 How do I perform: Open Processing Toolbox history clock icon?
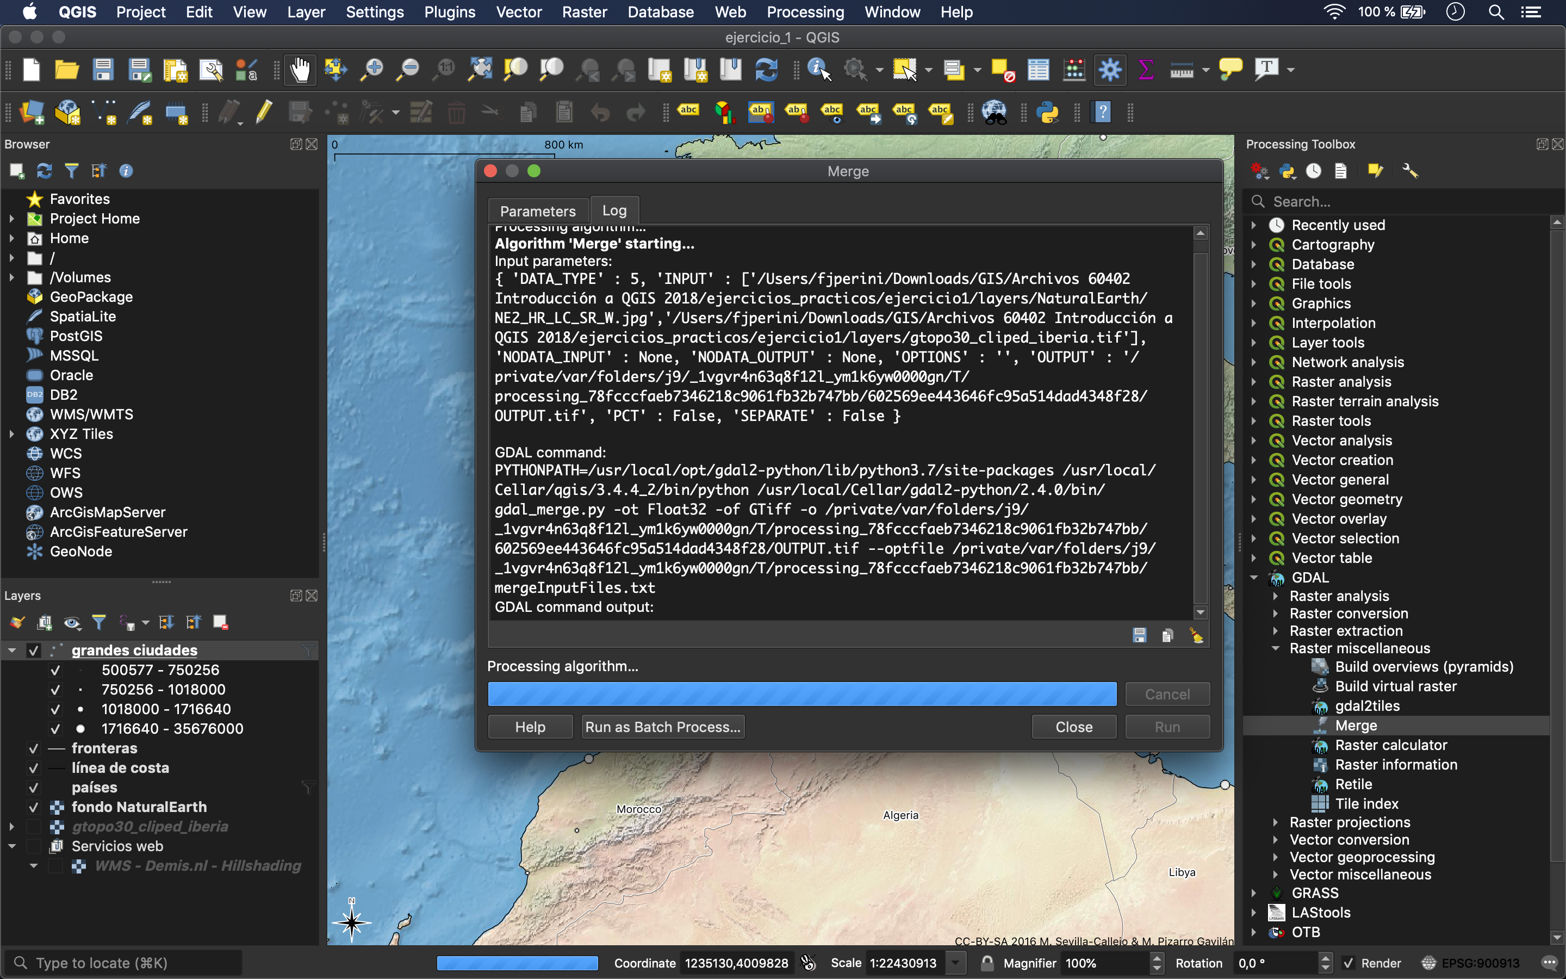tap(1314, 171)
